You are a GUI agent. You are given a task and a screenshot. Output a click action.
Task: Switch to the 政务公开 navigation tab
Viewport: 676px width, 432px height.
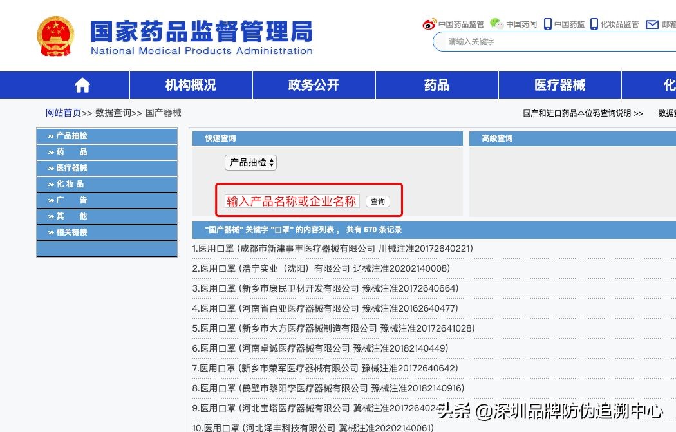[x=314, y=84]
